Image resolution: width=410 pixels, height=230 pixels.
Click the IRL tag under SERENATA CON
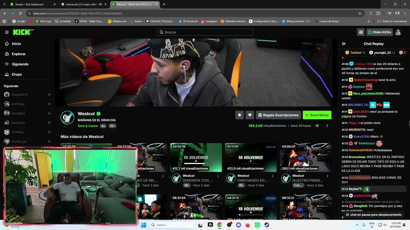coord(186,185)
